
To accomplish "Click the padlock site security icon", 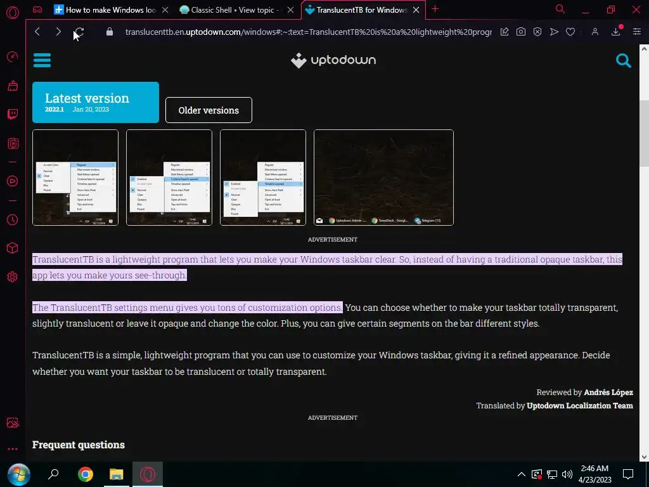I will (109, 32).
